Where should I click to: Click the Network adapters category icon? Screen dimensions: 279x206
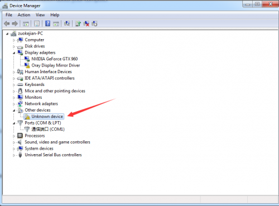pos(20,104)
